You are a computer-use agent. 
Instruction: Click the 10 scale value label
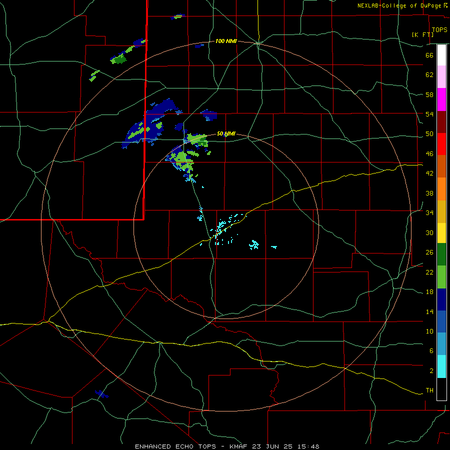[429, 331]
